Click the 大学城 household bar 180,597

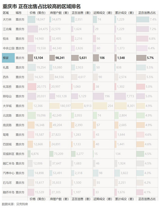click(x=55, y=106)
